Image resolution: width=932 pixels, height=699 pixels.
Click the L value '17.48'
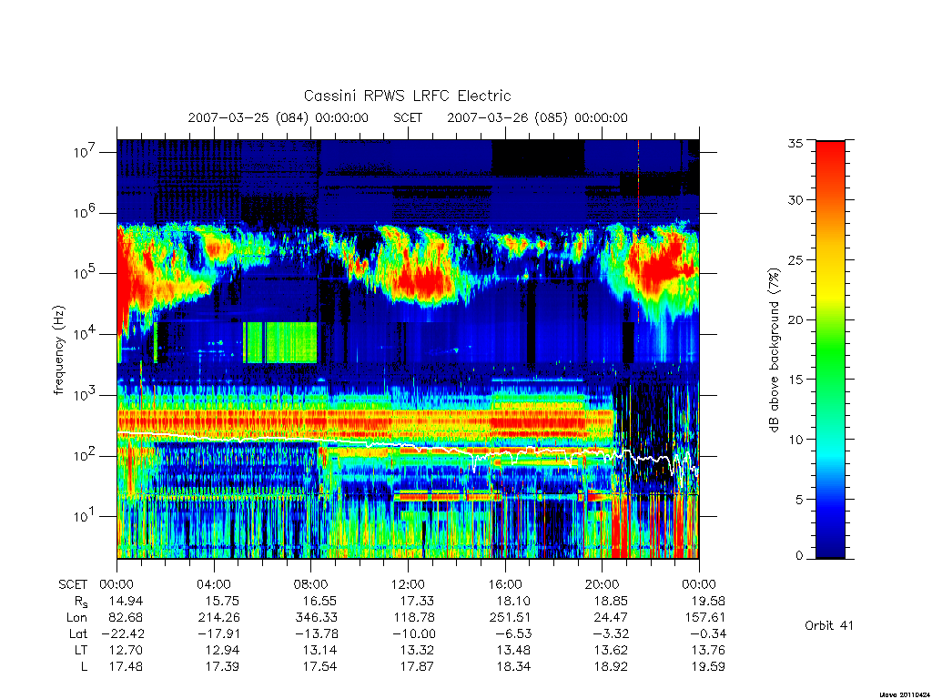tap(126, 667)
